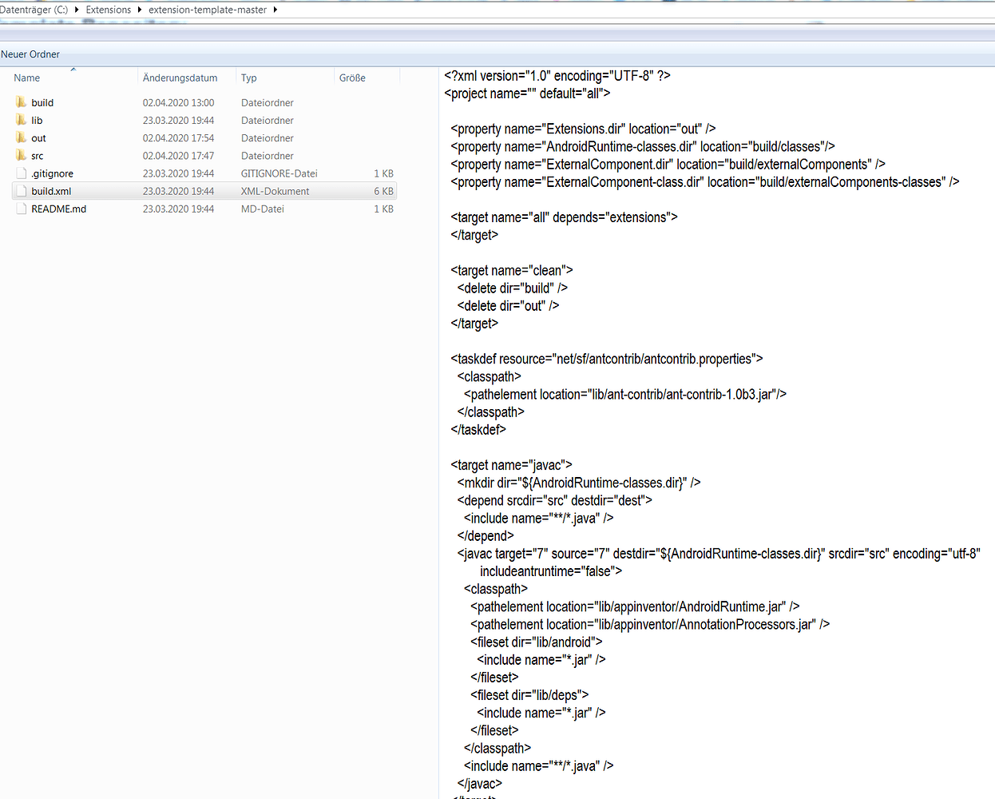The width and height of the screenshot is (995, 799).
Task: Sort files by Größe column
Action: click(x=352, y=78)
